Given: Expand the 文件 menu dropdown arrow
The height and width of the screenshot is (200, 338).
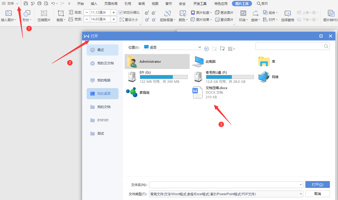Looking at the screenshot, I should 17,3.
